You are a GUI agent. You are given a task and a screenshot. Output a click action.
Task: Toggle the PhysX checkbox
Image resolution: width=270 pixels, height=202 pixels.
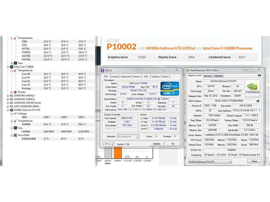coord(229,155)
